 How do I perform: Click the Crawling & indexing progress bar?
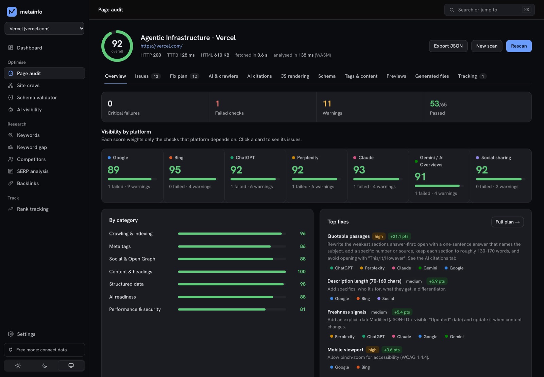click(232, 233)
